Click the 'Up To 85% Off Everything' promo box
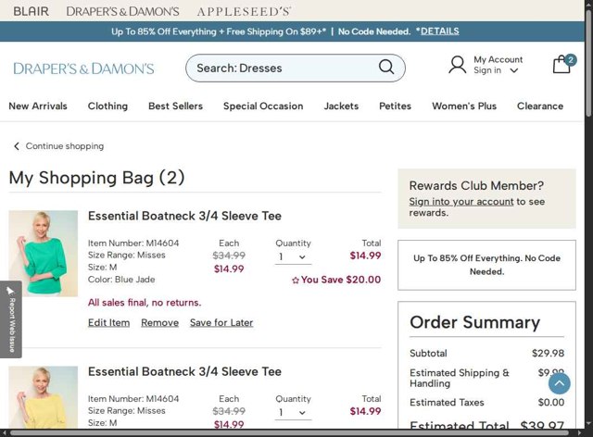The height and width of the screenshot is (437, 593). tap(486, 265)
